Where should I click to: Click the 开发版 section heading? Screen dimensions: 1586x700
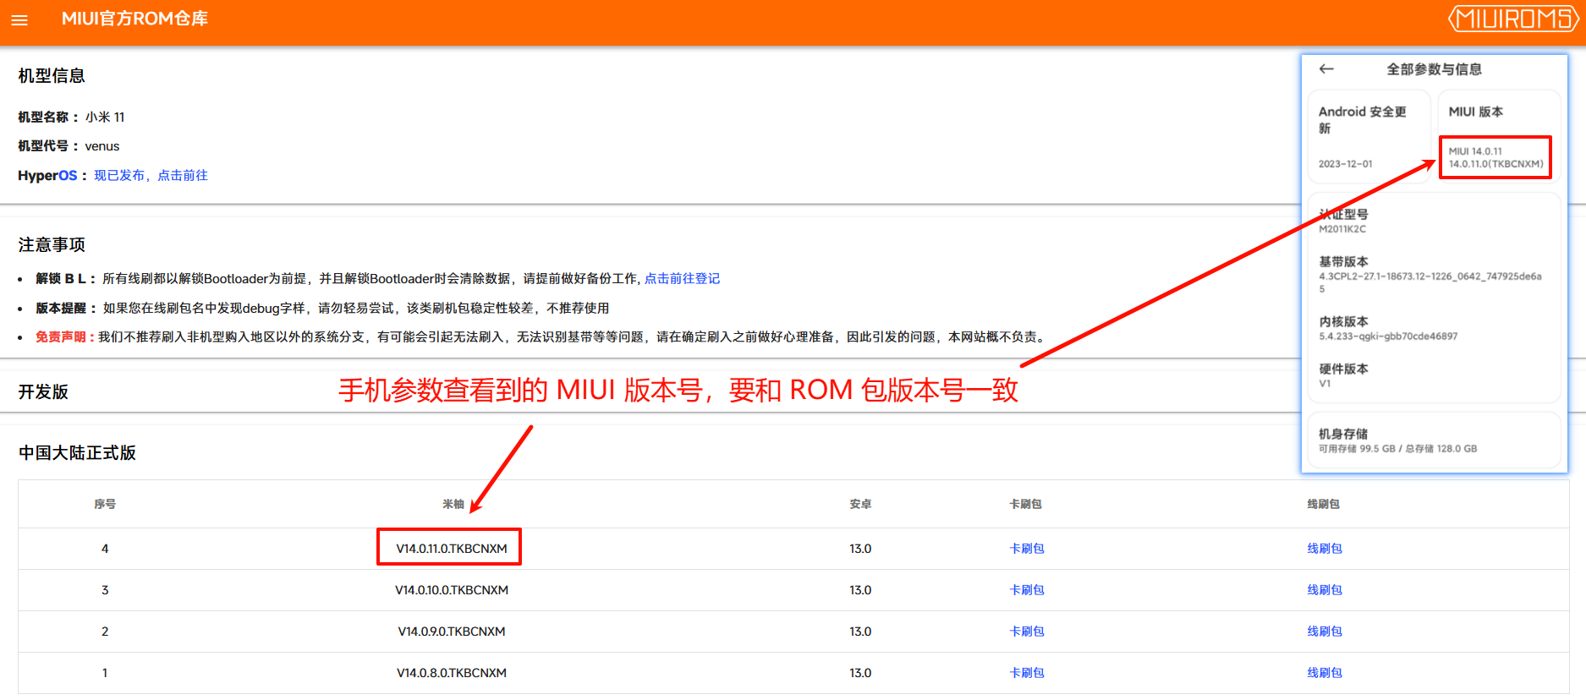[43, 391]
